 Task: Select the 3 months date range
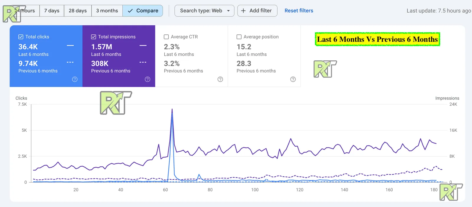pos(107,11)
